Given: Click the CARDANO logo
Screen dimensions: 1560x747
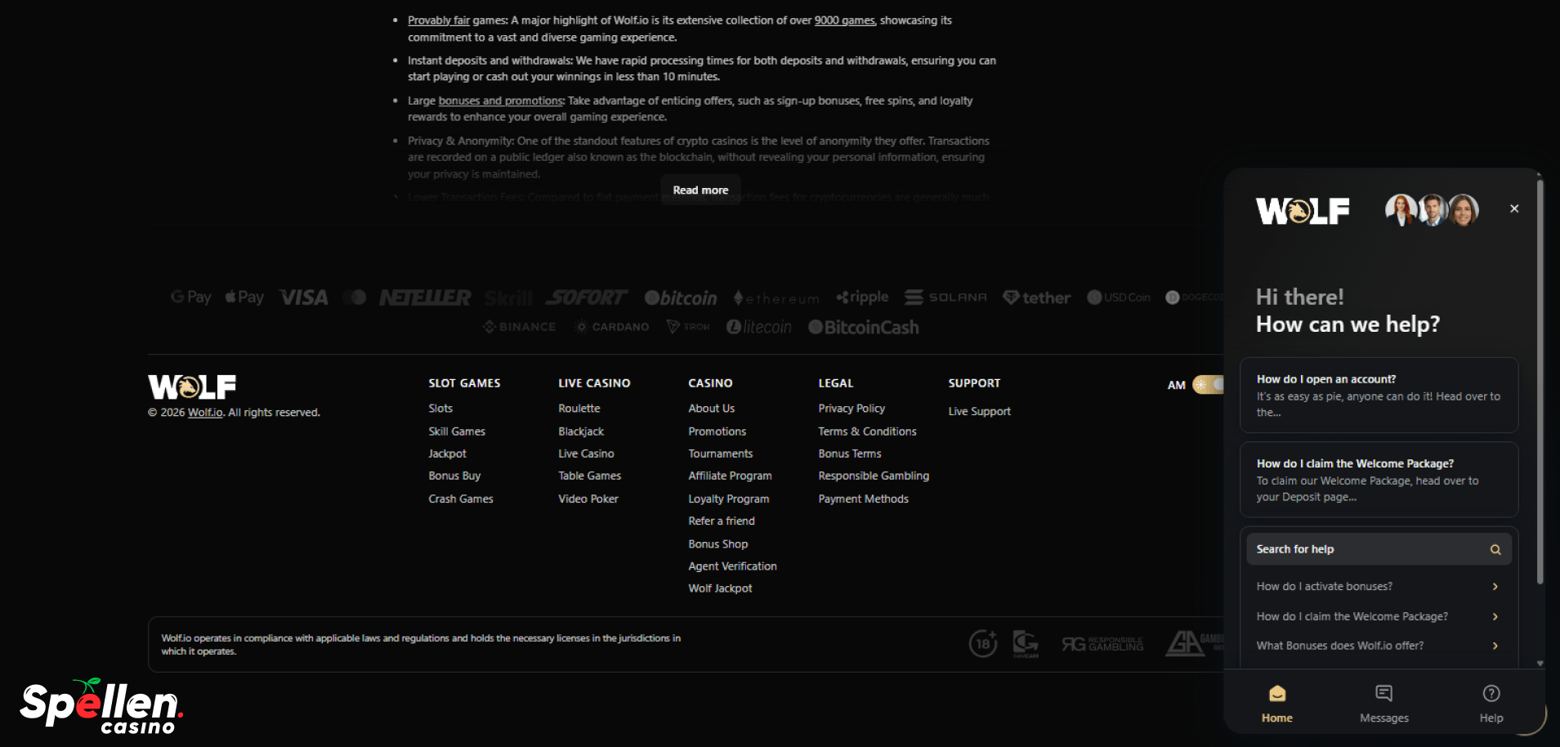Looking at the screenshot, I should 612,327.
